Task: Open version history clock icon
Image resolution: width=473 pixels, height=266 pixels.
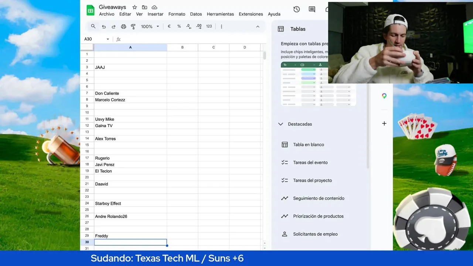Action: tap(296, 10)
